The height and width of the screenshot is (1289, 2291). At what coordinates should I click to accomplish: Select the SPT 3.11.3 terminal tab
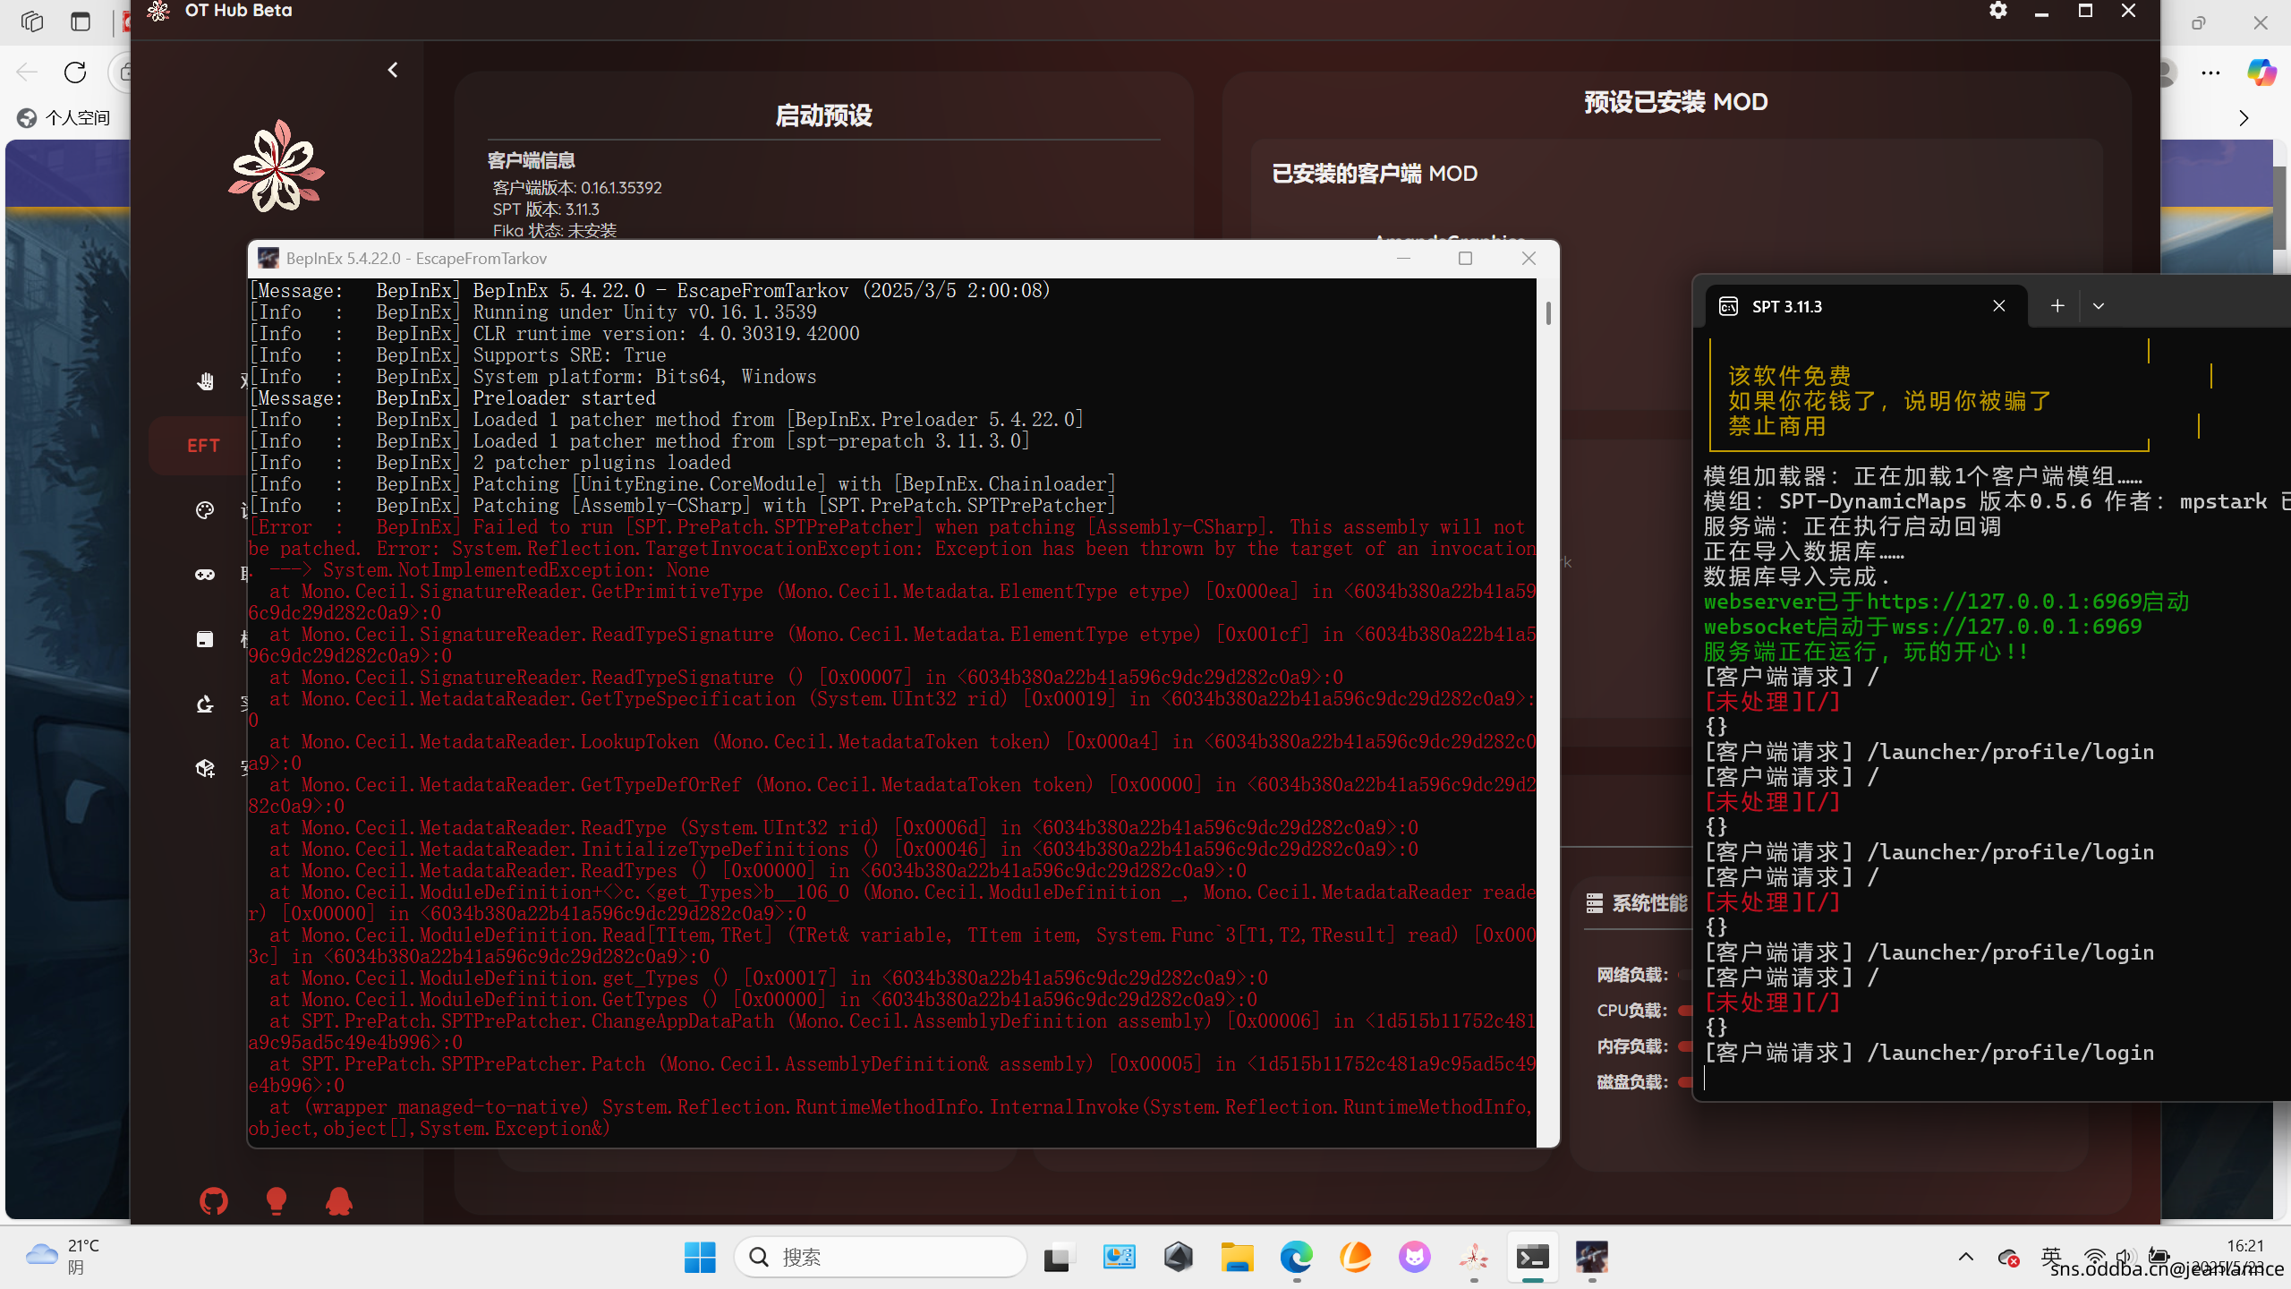(1865, 306)
